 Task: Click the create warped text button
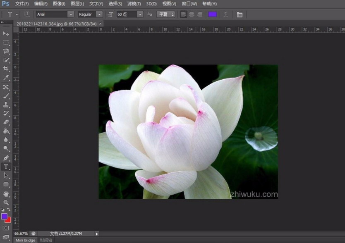coord(226,14)
